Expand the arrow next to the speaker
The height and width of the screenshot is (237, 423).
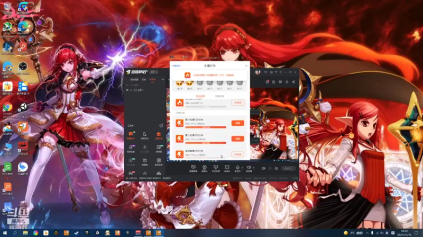(x=253, y=168)
